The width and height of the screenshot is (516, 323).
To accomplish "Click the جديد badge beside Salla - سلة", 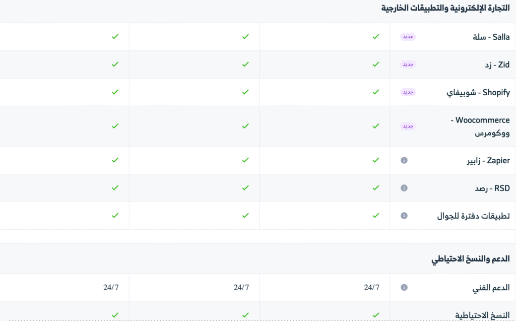I will (408, 37).
